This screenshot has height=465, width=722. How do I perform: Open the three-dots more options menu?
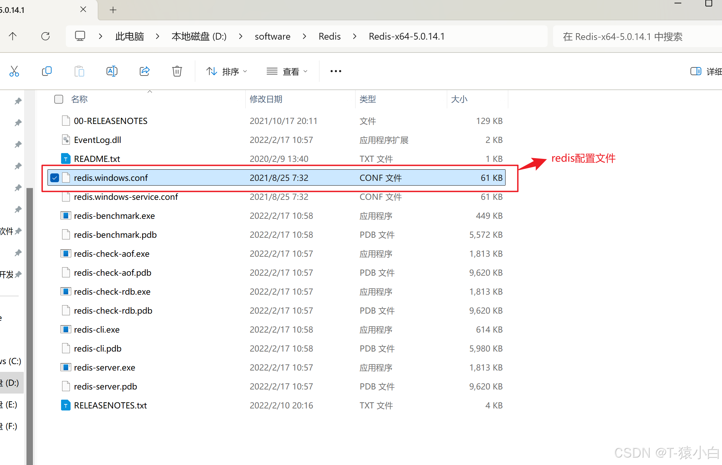click(x=336, y=71)
